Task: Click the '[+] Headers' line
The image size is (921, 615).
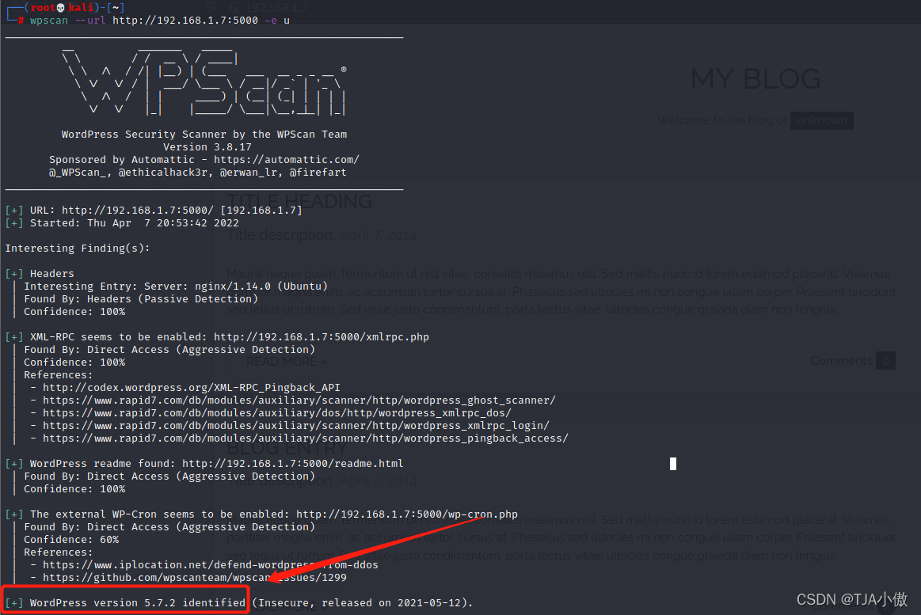Action: (40, 273)
